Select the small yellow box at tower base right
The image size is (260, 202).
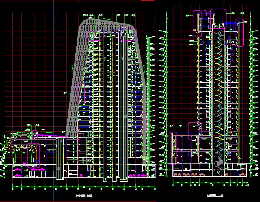click(x=144, y=158)
